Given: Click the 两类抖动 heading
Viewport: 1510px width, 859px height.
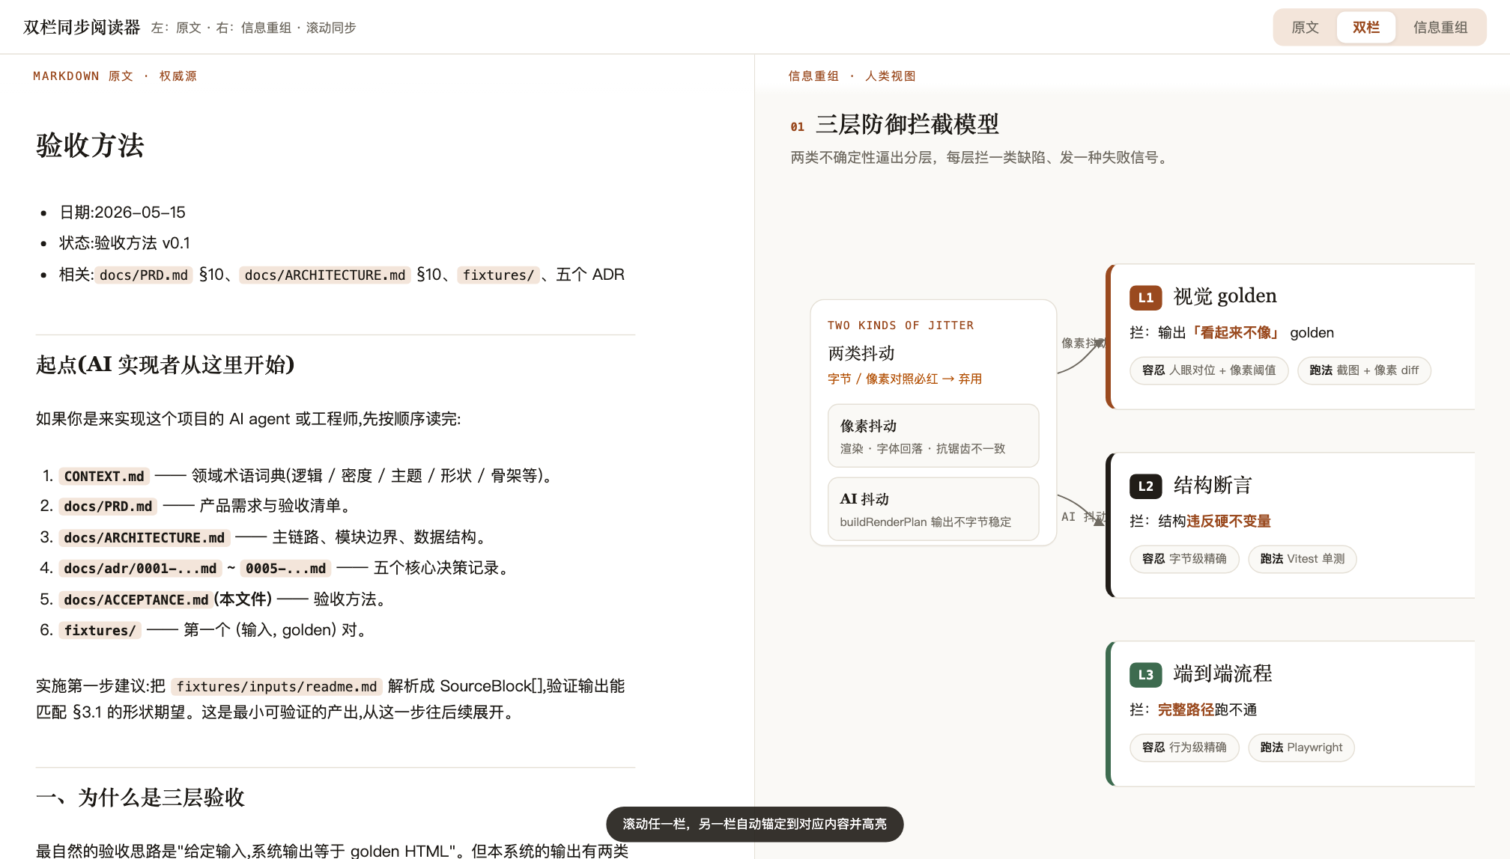Looking at the screenshot, I should tap(861, 353).
